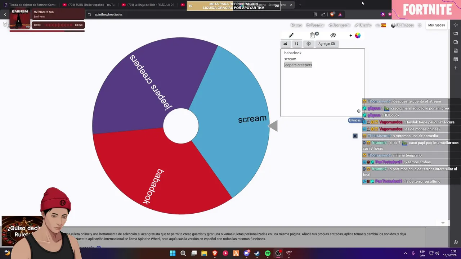Close the panel with the X button
This screenshot has width=461, height=259.
355,136
